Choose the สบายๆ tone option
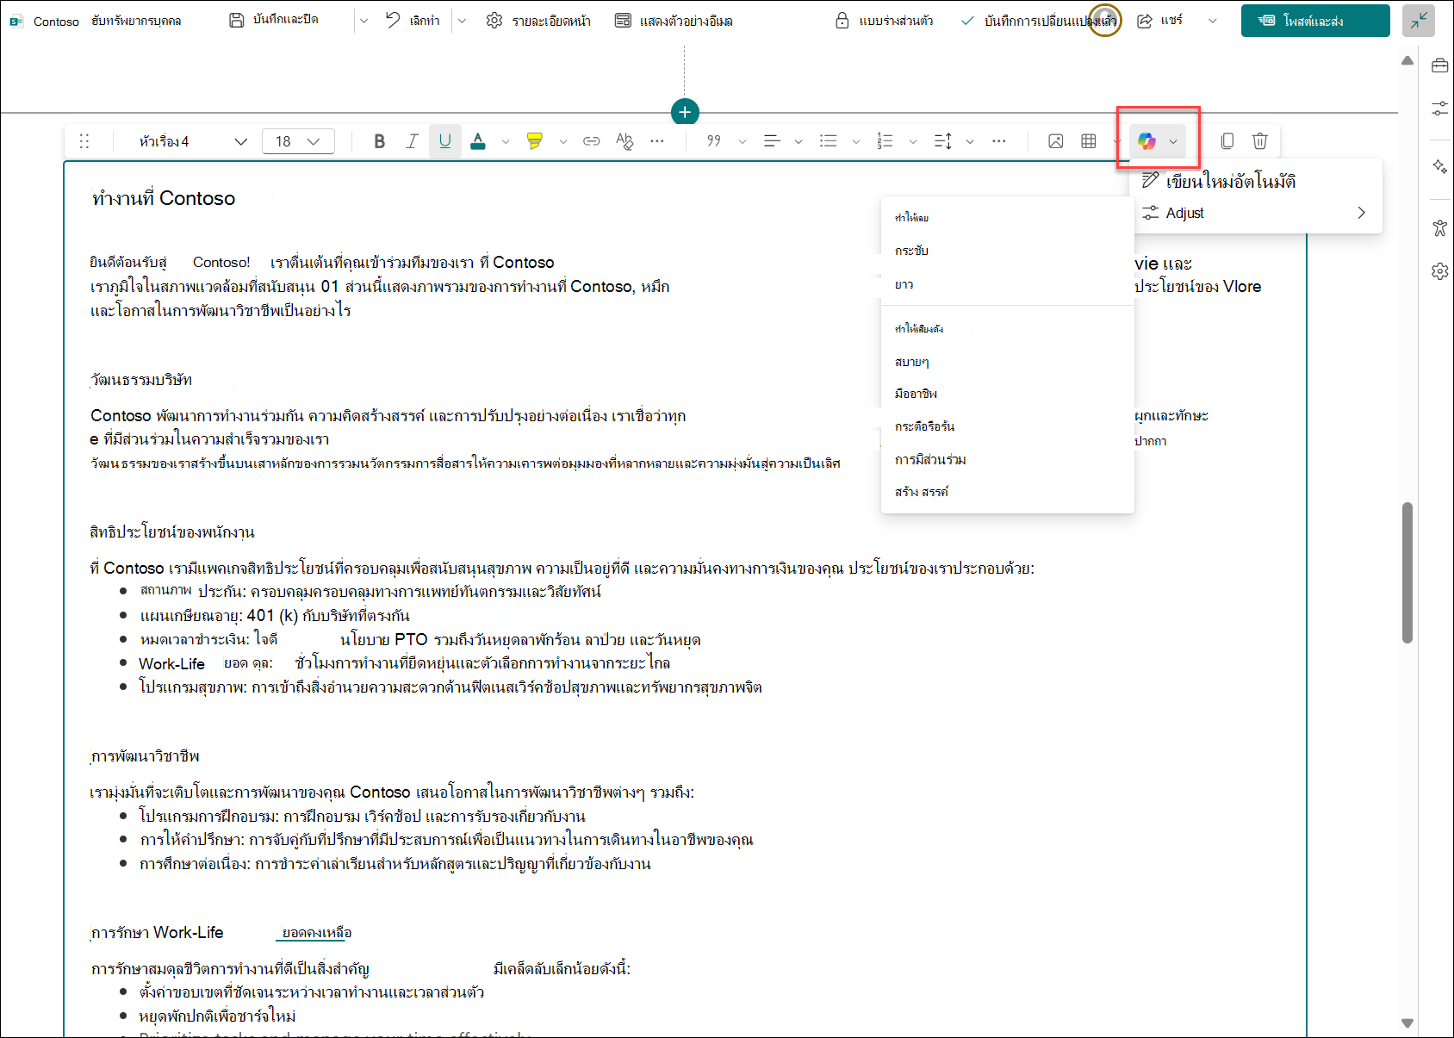Image resolution: width=1454 pixels, height=1038 pixels. click(1007, 362)
